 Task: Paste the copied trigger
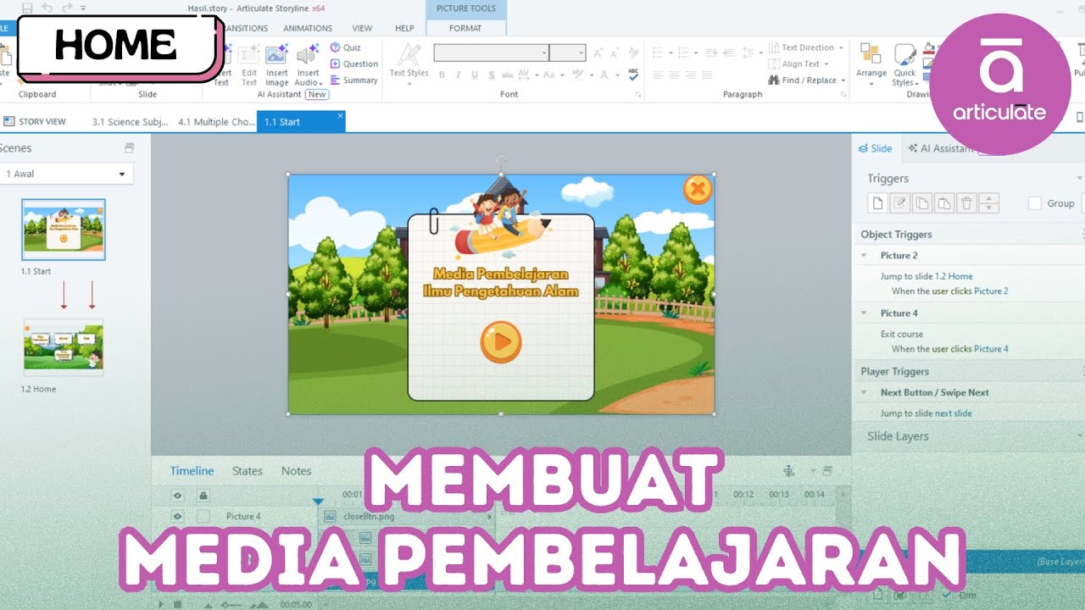pyautogui.click(x=944, y=203)
